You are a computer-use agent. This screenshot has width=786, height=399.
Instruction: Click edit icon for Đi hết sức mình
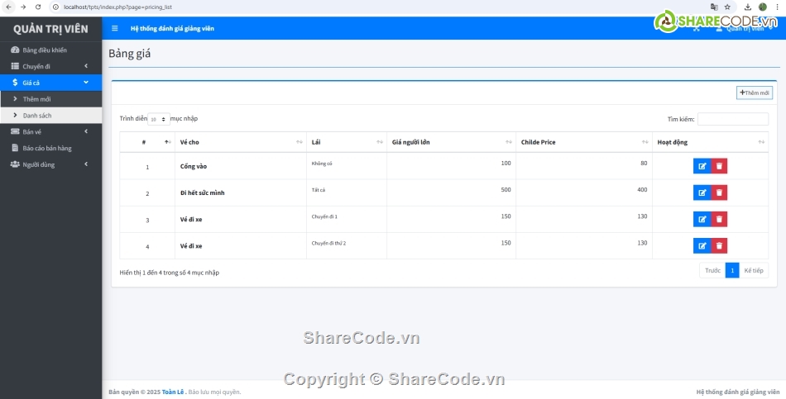702,192
